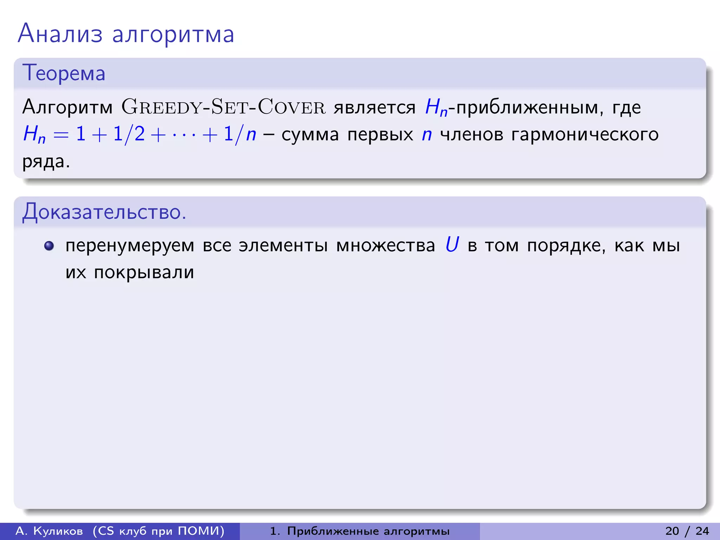The image size is (720, 540).
Task: Click the word 'ряда.' in theorem
Action: pyautogui.click(x=46, y=162)
